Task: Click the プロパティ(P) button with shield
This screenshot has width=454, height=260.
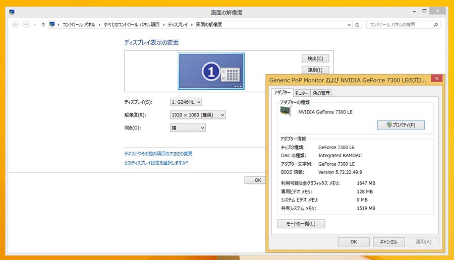Action: click(x=401, y=125)
